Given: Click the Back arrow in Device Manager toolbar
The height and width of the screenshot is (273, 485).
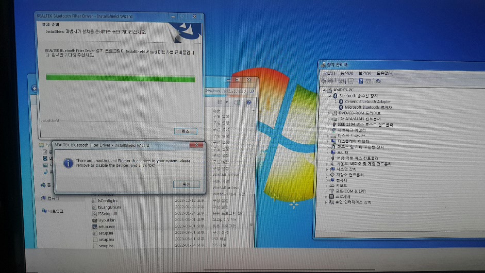Looking at the screenshot, I should (x=324, y=81).
